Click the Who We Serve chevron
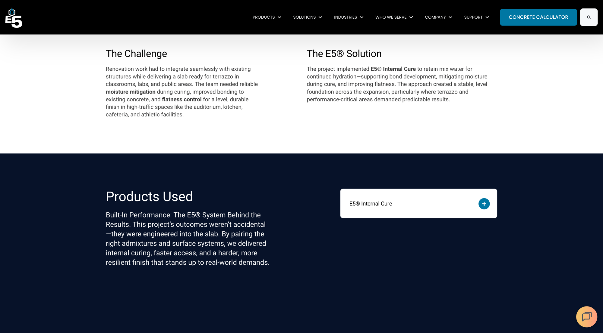The image size is (603, 333). [x=411, y=17]
